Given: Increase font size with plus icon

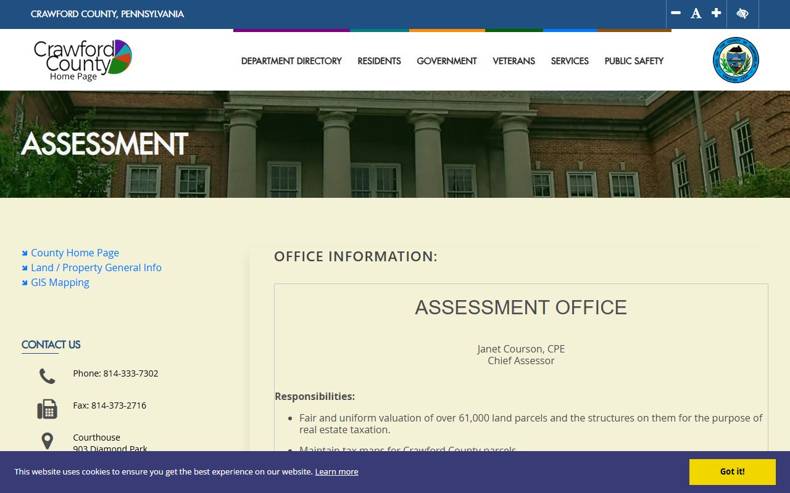Looking at the screenshot, I should coord(716,13).
